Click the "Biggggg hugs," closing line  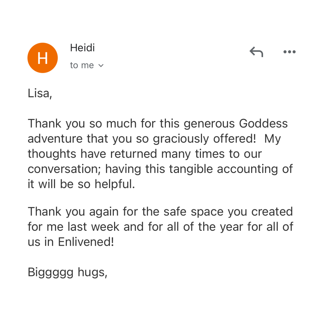pyautogui.click(x=68, y=273)
